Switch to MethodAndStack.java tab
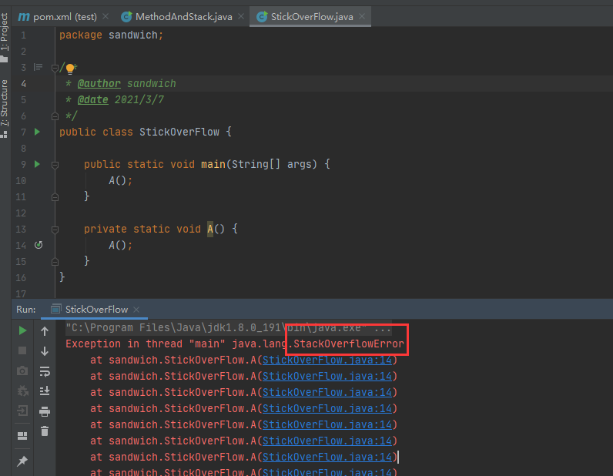This screenshot has height=476, width=613. (177, 17)
